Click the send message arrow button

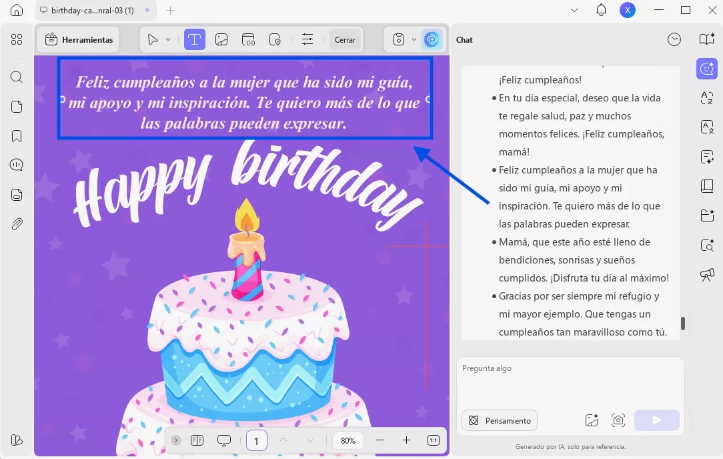pos(656,420)
